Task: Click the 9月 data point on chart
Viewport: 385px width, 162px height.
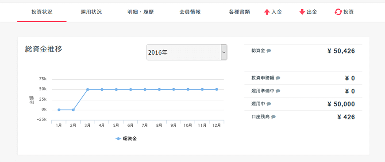Action: pos(173,90)
